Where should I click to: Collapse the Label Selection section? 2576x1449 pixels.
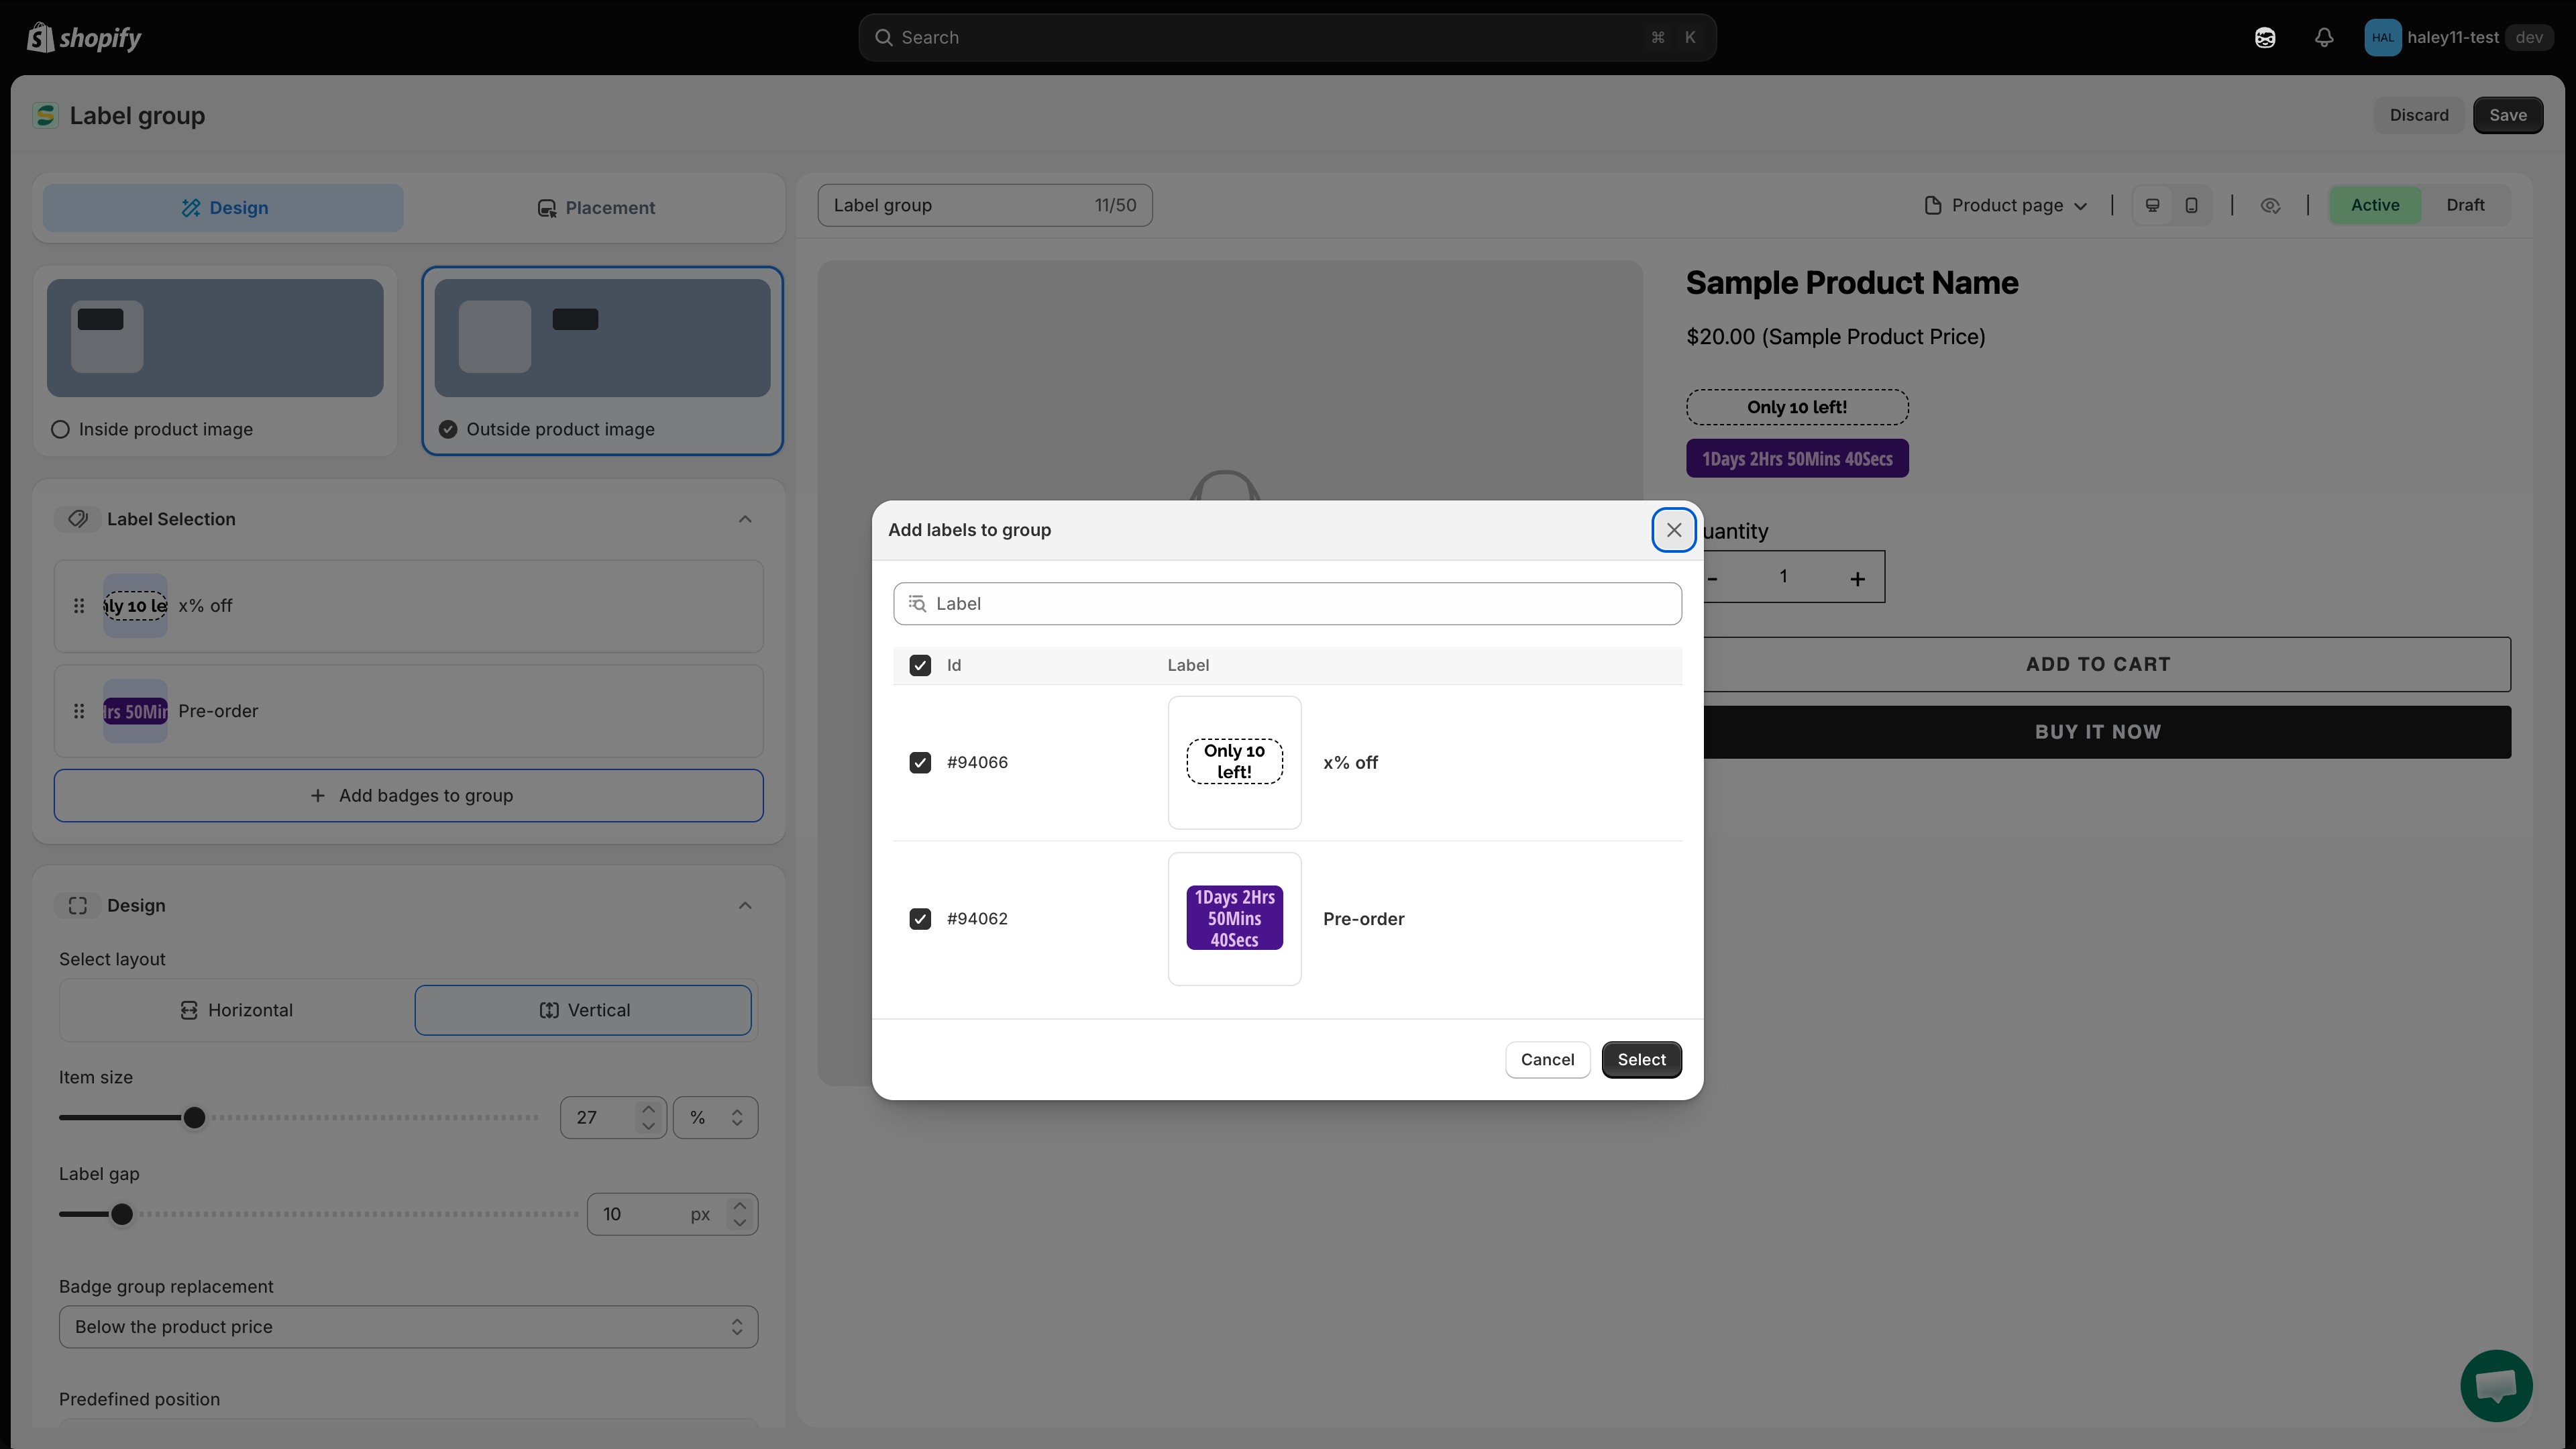(745, 519)
